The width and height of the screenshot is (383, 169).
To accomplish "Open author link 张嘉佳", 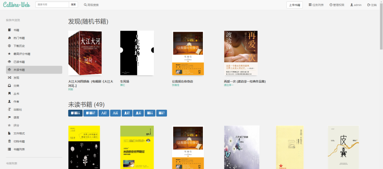I will click(176, 85).
